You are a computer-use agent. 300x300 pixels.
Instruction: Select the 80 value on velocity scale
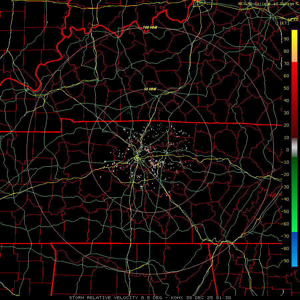[x=286, y=51]
